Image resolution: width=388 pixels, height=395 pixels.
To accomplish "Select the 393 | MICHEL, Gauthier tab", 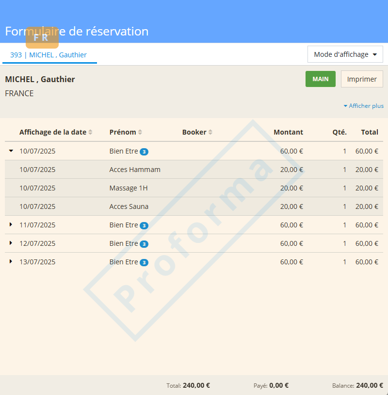I will point(48,55).
